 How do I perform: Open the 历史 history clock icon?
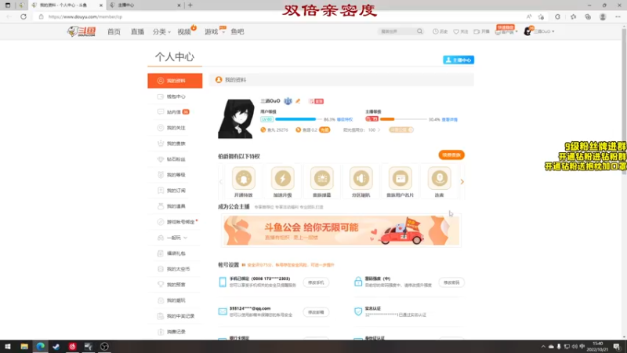pyautogui.click(x=436, y=31)
